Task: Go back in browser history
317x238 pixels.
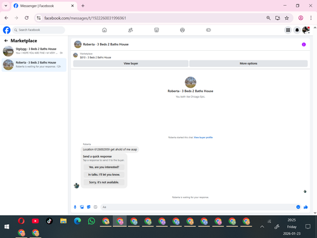Action: tap(6, 18)
